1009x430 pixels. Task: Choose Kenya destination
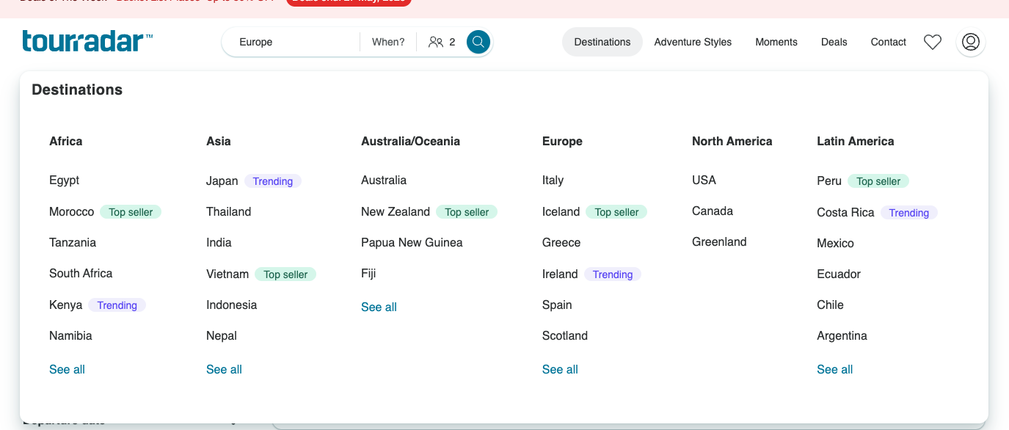point(65,305)
